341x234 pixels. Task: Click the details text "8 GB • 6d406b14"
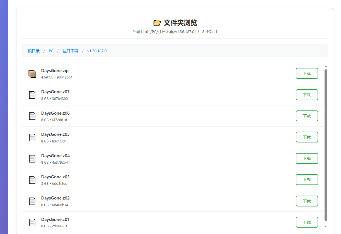55,205
